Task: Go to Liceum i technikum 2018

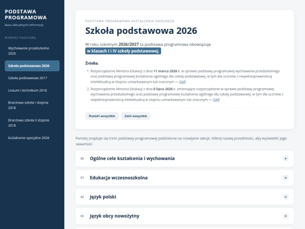Action: [32, 90]
